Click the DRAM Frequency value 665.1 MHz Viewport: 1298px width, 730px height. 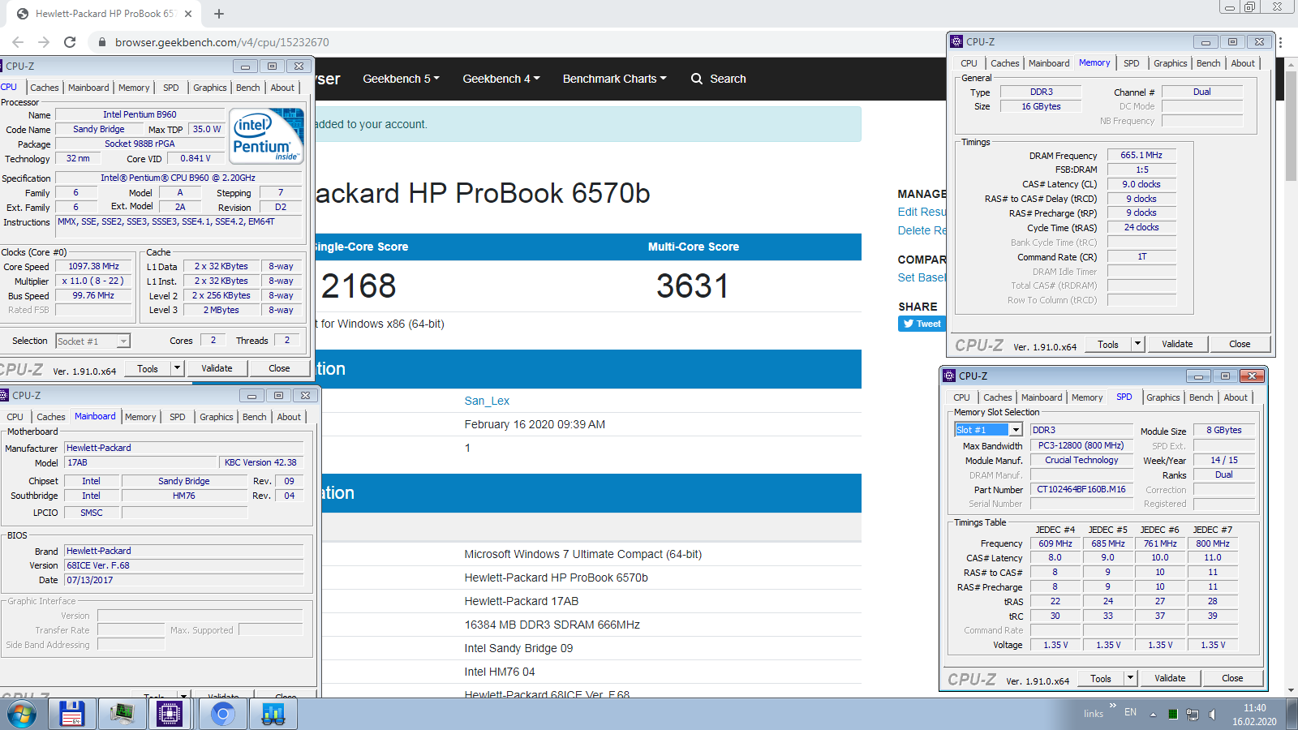1141,155
